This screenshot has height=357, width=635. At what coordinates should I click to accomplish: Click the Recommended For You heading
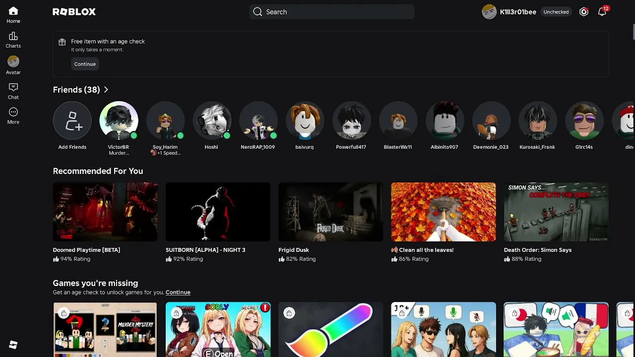(98, 171)
